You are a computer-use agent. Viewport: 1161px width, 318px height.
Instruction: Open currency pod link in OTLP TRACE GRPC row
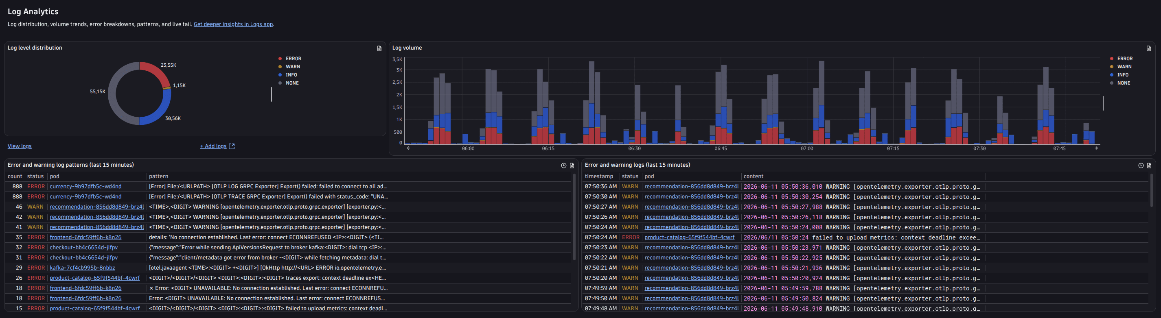85,197
